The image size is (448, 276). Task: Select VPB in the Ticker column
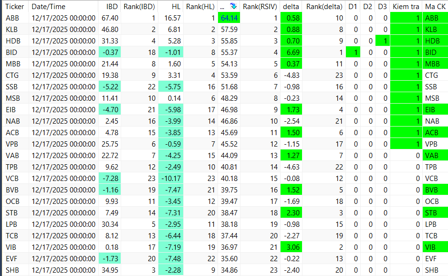(12, 144)
